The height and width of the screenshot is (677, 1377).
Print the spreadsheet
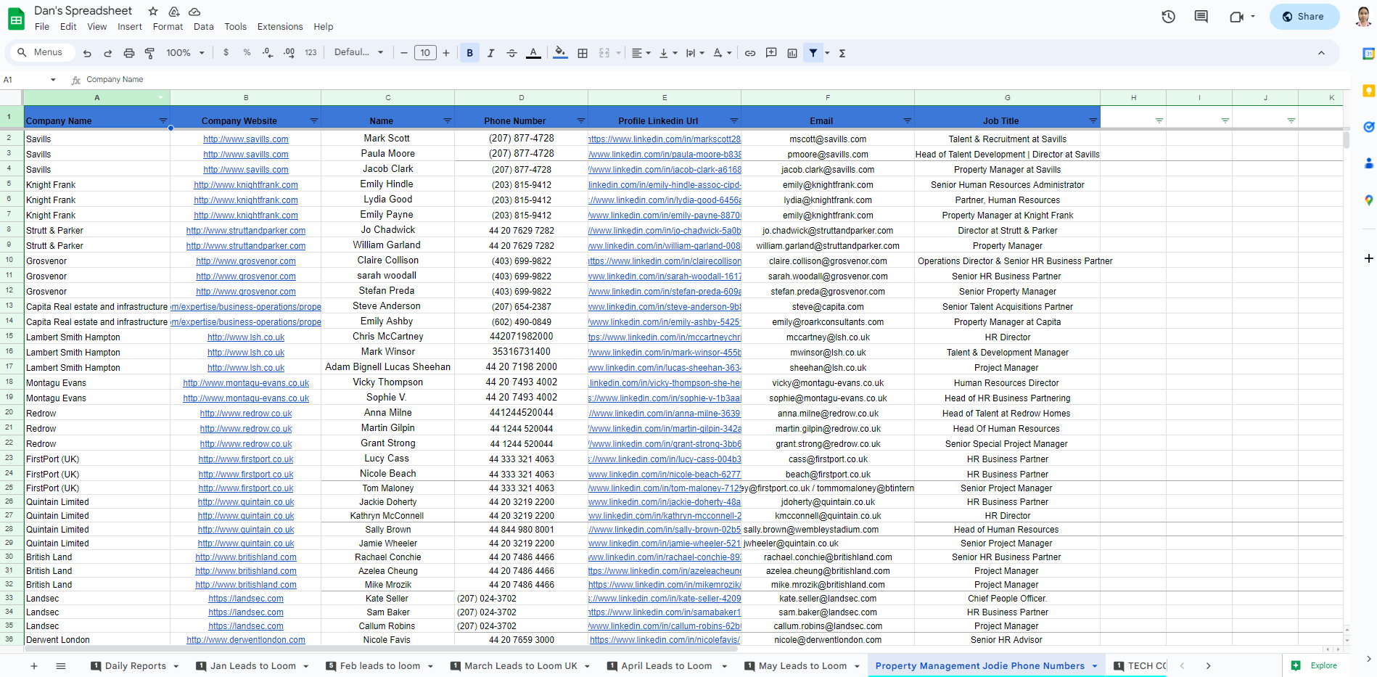pos(129,53)
